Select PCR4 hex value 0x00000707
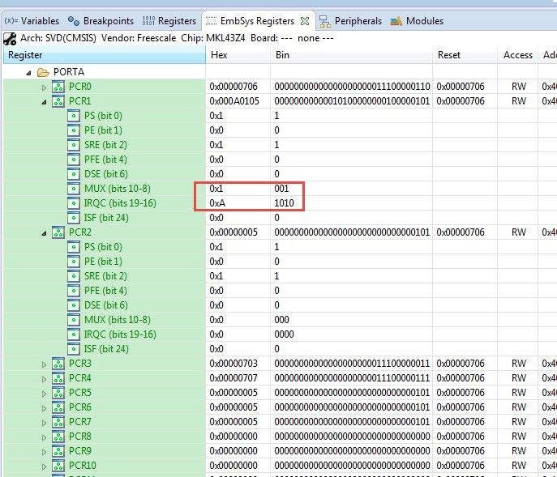The width and height of the screenshot is (557, 477). point(234,378)
